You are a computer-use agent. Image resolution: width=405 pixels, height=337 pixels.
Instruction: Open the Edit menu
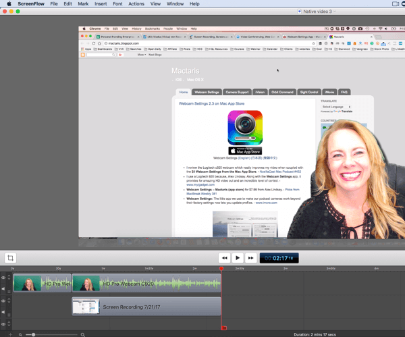tap(67, 4)
